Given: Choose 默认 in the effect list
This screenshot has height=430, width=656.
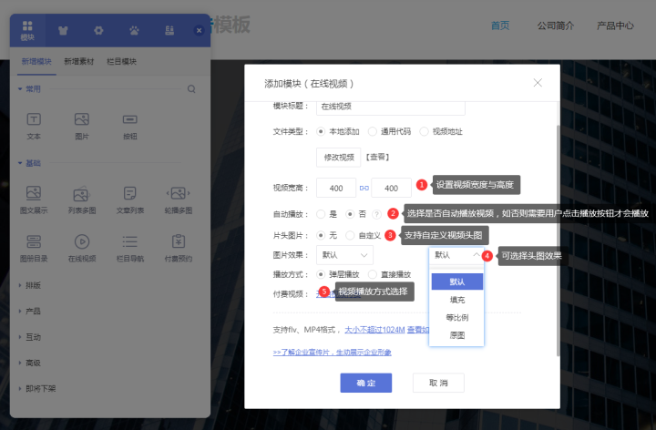Looking at the screenshot, I should [x=456, y=282].
